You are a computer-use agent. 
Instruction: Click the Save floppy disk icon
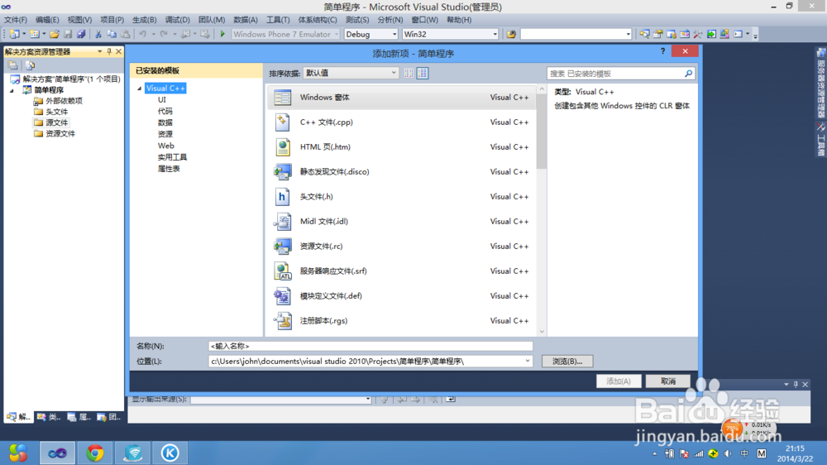68,34
